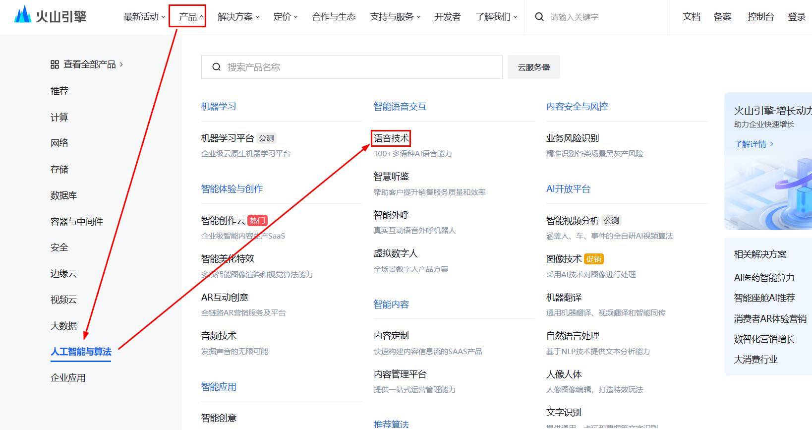Expand the 最新活动 dropdown
Screen dimensions: 812x430
[144, 17]
